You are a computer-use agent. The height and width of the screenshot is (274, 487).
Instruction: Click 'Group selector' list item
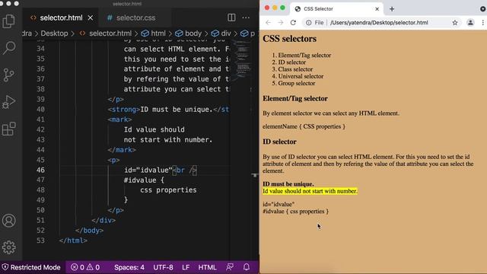(297, 83)
